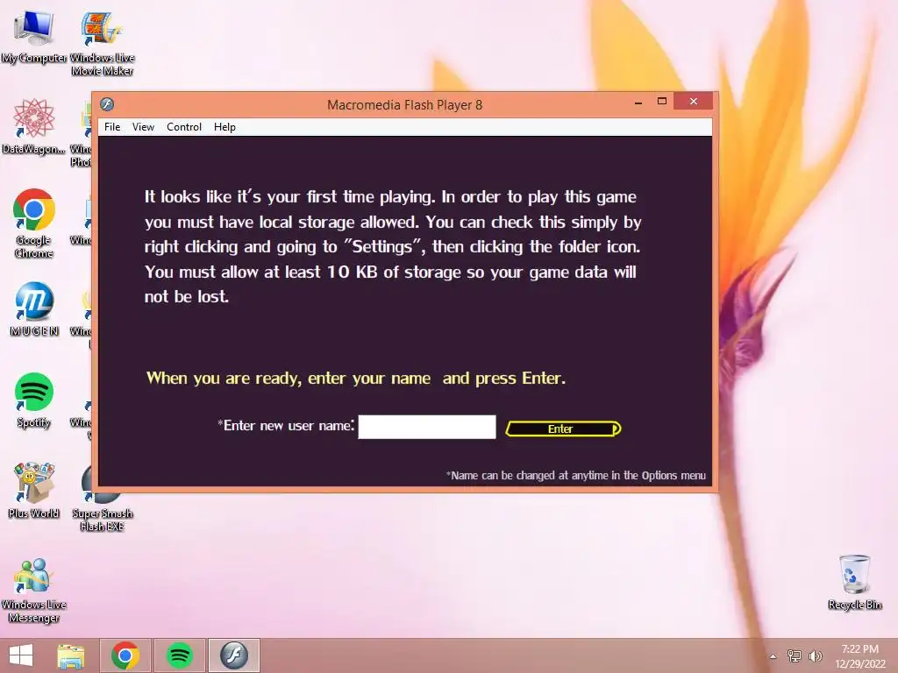Click the yellow Enter button

(x=563, y=429)
